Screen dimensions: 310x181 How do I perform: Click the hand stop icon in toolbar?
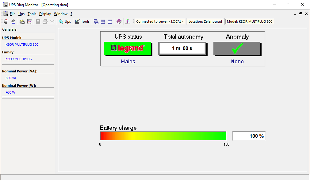coord(13,21)
